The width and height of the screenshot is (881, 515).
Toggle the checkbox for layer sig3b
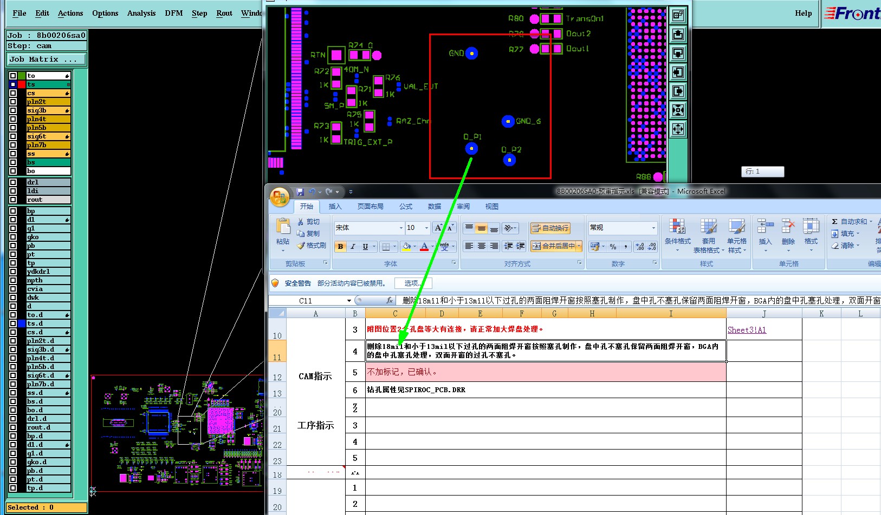(x=13, y=110)
